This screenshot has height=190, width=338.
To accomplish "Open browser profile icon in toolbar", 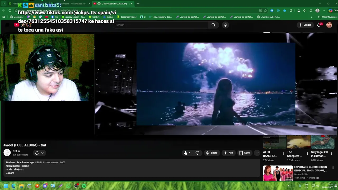I will [317, 11].
